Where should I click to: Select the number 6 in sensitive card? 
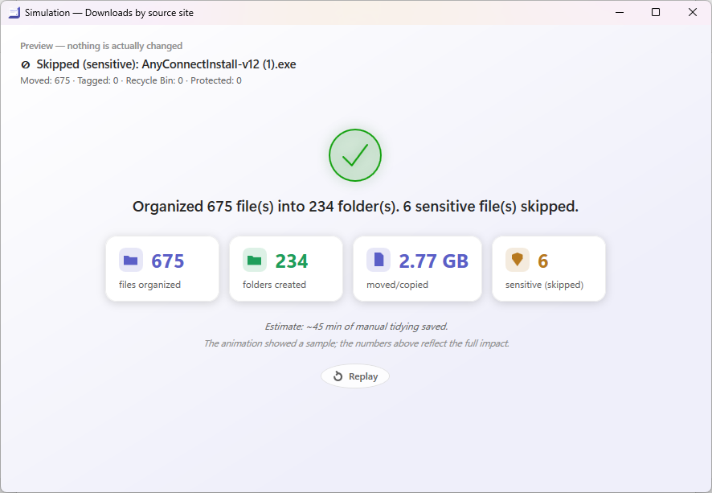543,261
